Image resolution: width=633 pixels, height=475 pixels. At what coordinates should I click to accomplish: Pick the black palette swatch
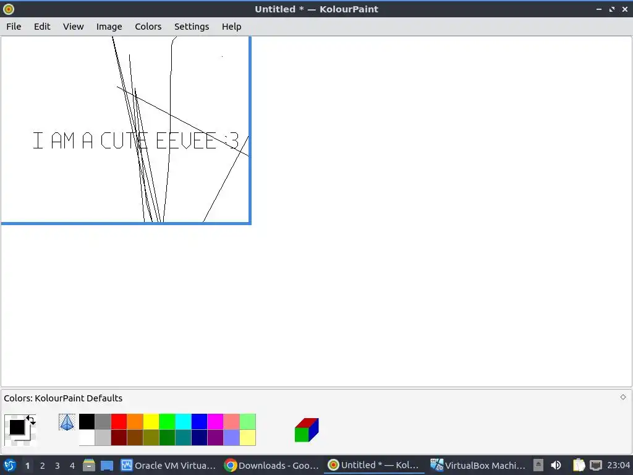tap(87, 422)
